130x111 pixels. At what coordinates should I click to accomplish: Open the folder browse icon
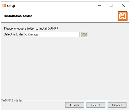85,34
